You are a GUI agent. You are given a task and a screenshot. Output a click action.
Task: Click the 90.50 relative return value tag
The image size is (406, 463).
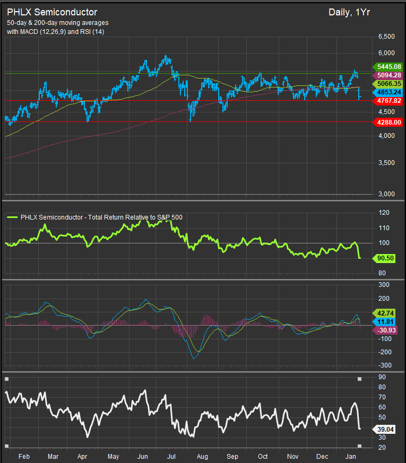tap(384, 258)
